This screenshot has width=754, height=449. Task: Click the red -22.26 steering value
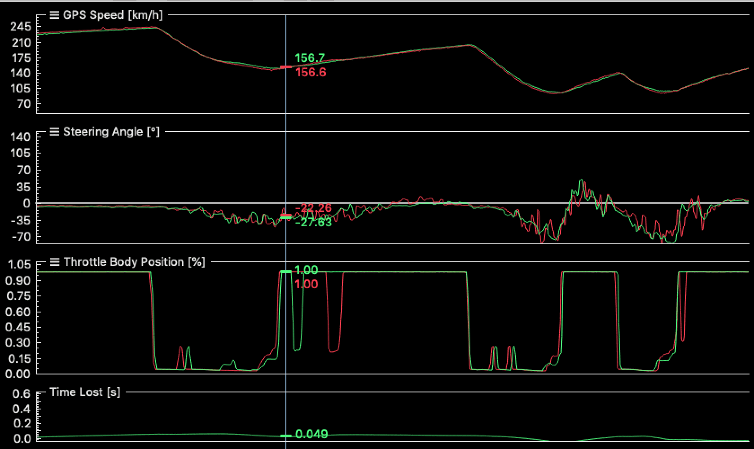(x=314, y=208)
